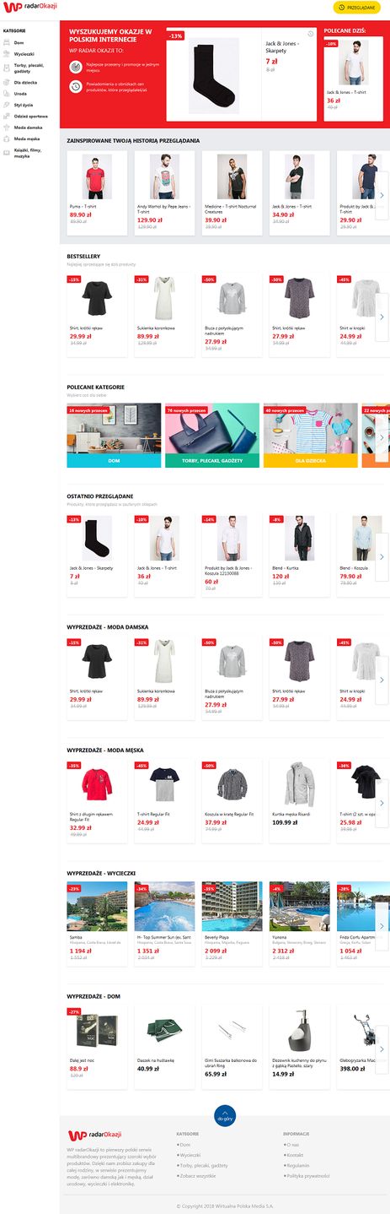
Task: Open Moda damska category in sidebar
Action: (28, 127)
